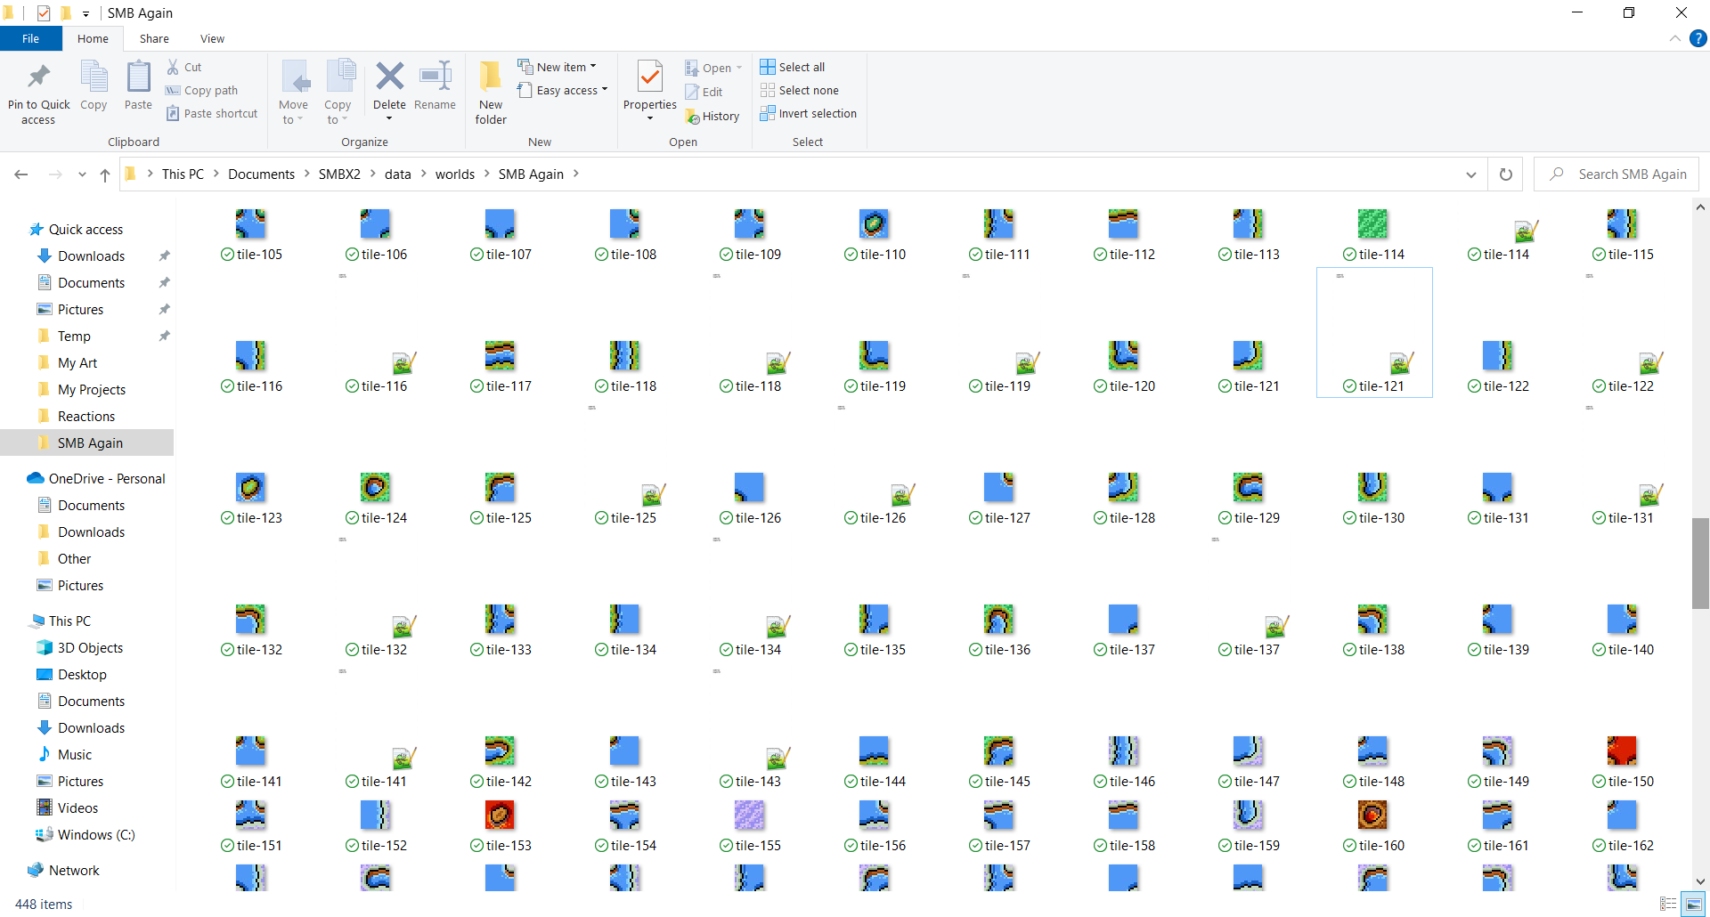Open Quick access in navigation pane
The image size is (1710, 917).
(x=85, y=229)
